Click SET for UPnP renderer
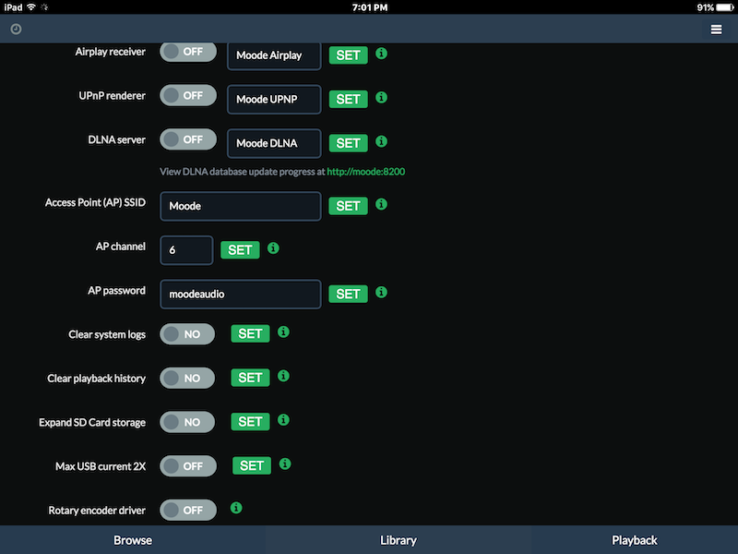This screenshot has height=554, width=738. click(349, 99)
